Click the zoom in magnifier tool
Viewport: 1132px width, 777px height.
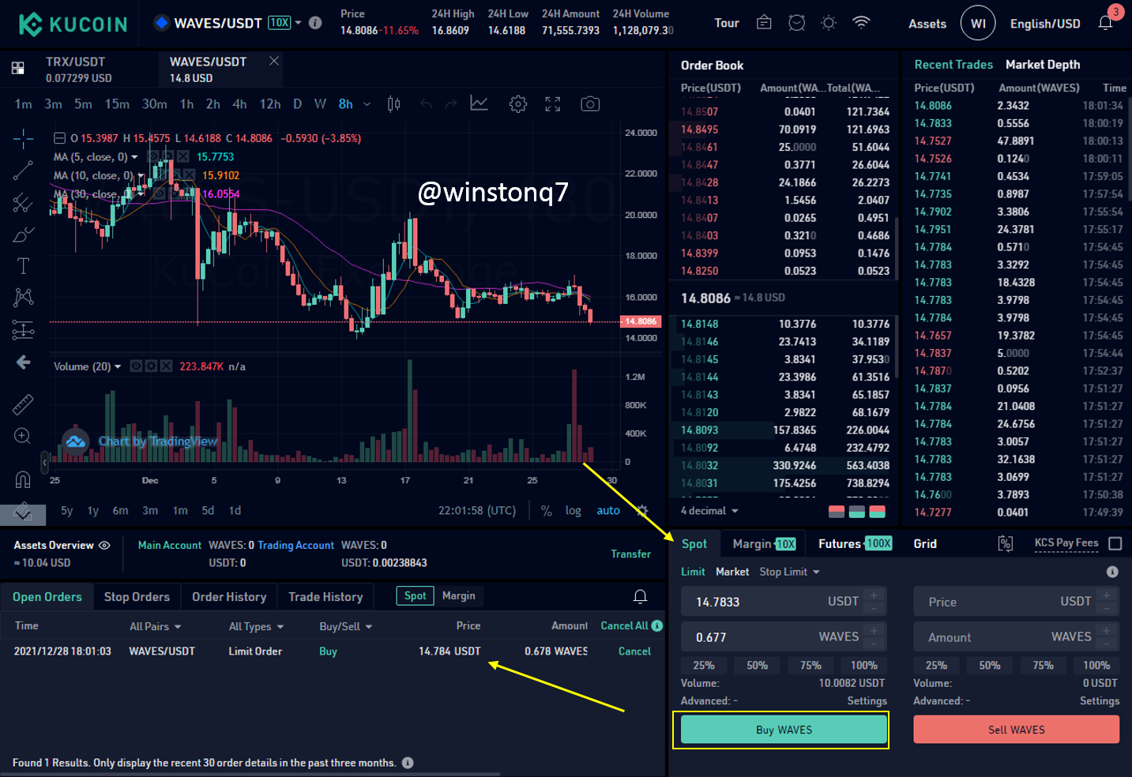coord(23,436)
